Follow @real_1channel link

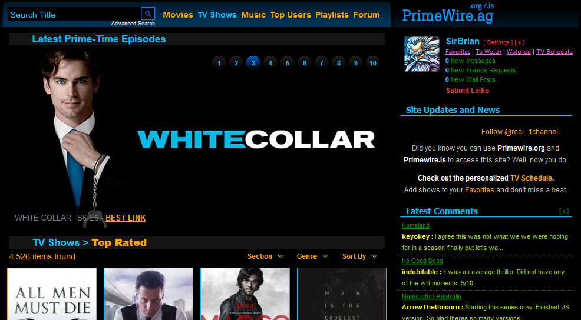pos(520,132)
